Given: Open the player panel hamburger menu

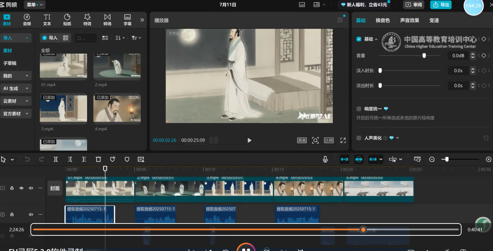Looking at the screenshot, I should coord(340,20).
